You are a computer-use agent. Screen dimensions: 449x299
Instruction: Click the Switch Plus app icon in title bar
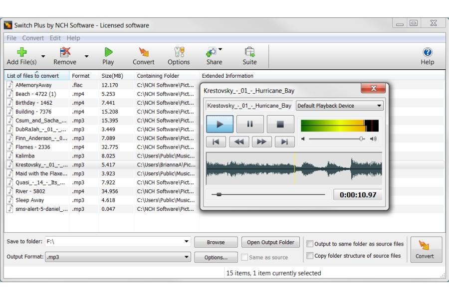point(8,25)
